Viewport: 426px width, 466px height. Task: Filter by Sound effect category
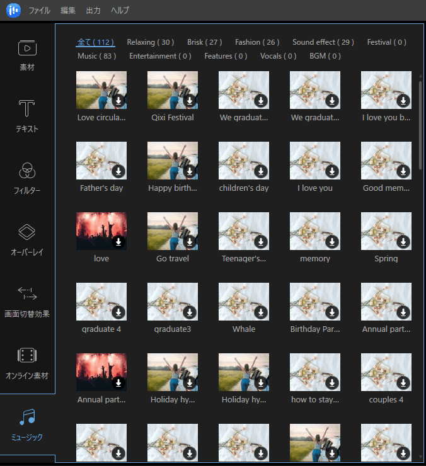[323, 42]
